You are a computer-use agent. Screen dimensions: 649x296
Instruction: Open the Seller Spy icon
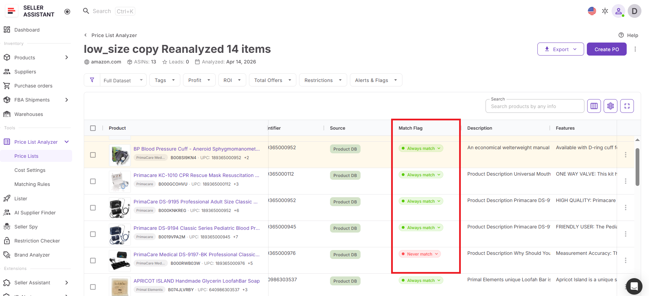[7, 227]
